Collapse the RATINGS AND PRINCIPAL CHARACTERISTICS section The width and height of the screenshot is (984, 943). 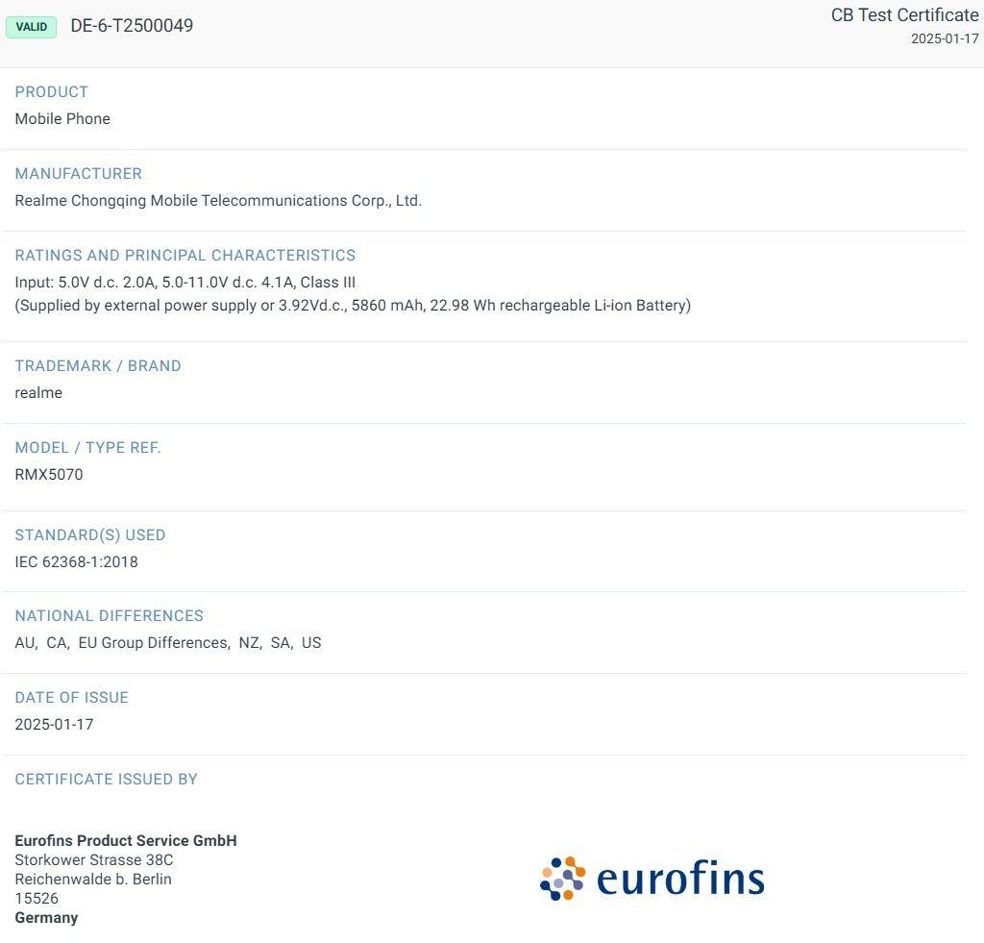[185, 255]
